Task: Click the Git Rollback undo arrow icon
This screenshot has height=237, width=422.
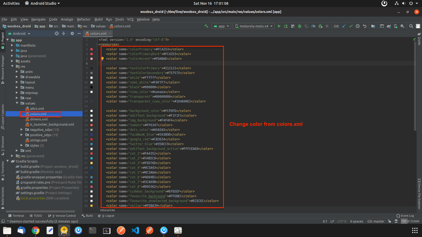Action: (365, 26)
